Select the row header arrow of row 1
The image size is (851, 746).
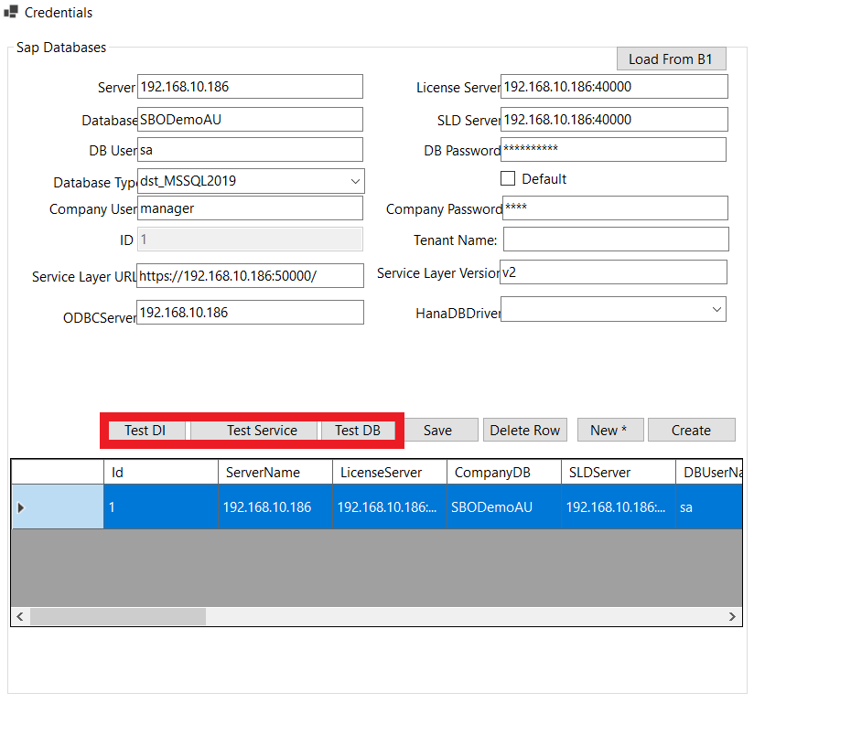coord(58,506)
